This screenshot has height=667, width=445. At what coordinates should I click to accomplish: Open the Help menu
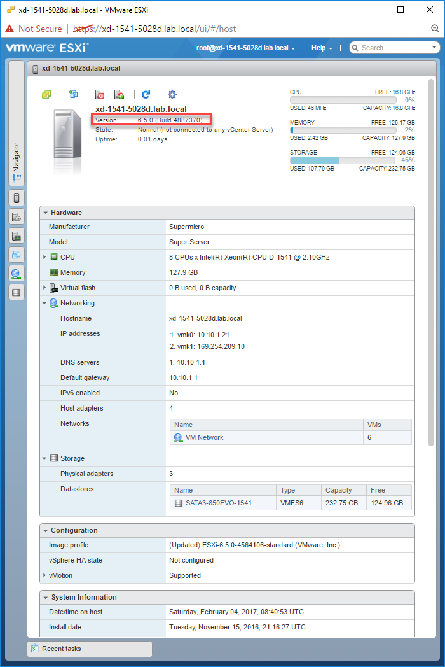(322, 48)
